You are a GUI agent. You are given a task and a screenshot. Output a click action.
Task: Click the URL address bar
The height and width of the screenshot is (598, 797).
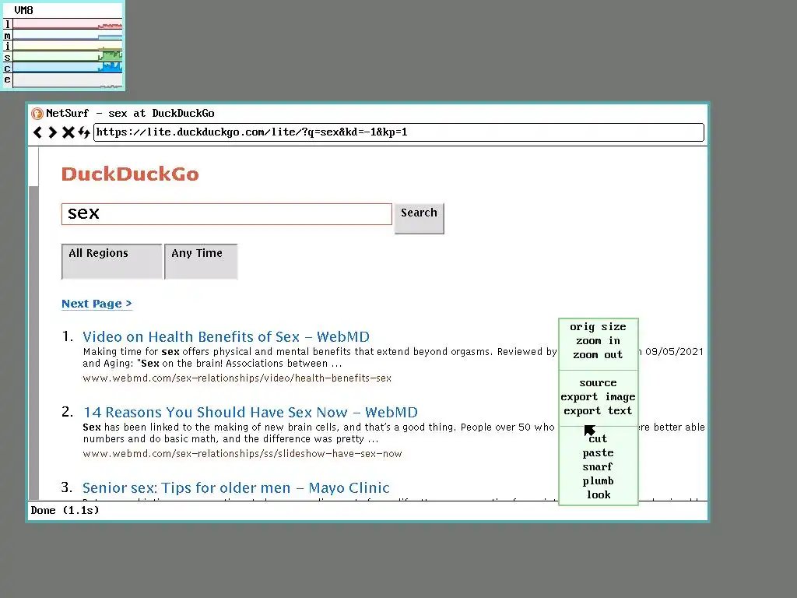[398, 132]
